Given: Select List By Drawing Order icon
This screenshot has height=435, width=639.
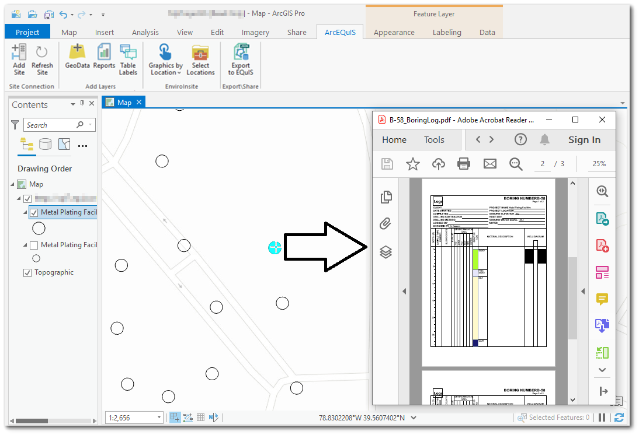Looking at the screenshot, I should (27, 145).
